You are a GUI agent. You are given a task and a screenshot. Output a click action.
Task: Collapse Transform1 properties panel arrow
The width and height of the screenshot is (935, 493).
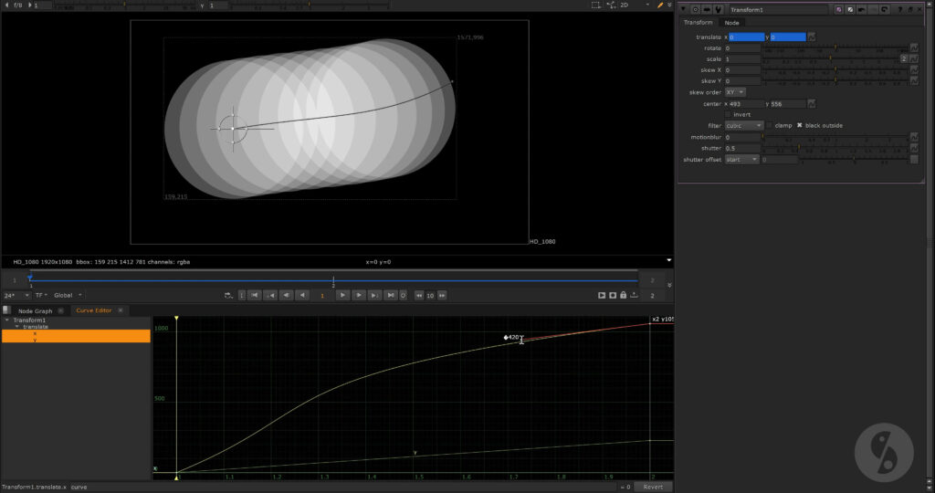point(683,9)
